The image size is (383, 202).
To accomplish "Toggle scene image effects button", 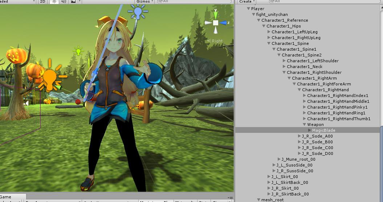I will tap(73, 1).
